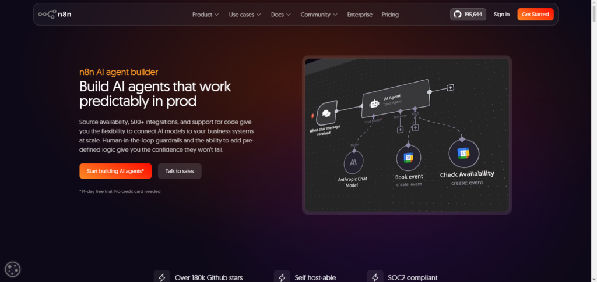The width and height of the screenshot is (597, 282).
Task: Click lightning icon beside Over 180k Github stars
Action: click(162, 277)
